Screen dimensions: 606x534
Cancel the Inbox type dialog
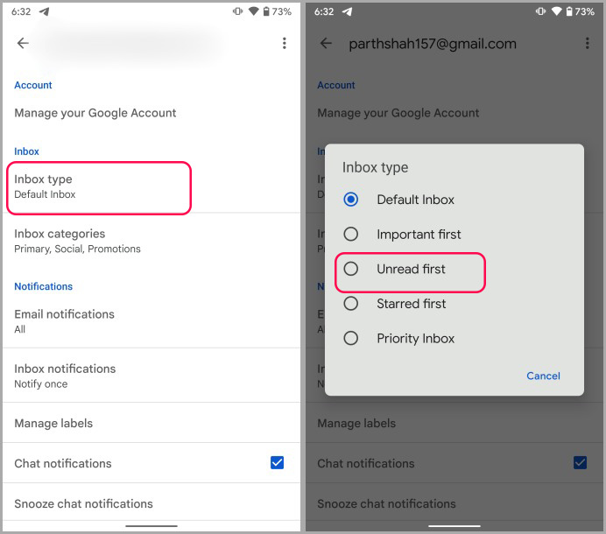pyautogui.click(x=543, y=376)
